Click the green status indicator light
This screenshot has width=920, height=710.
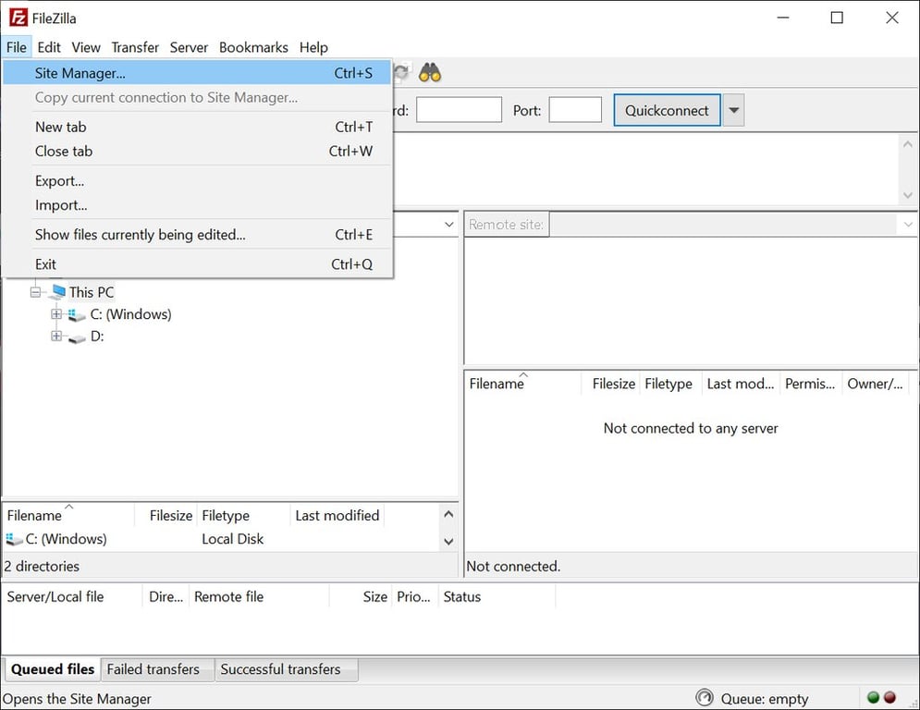pyautogui.click(x=873, y=698)
